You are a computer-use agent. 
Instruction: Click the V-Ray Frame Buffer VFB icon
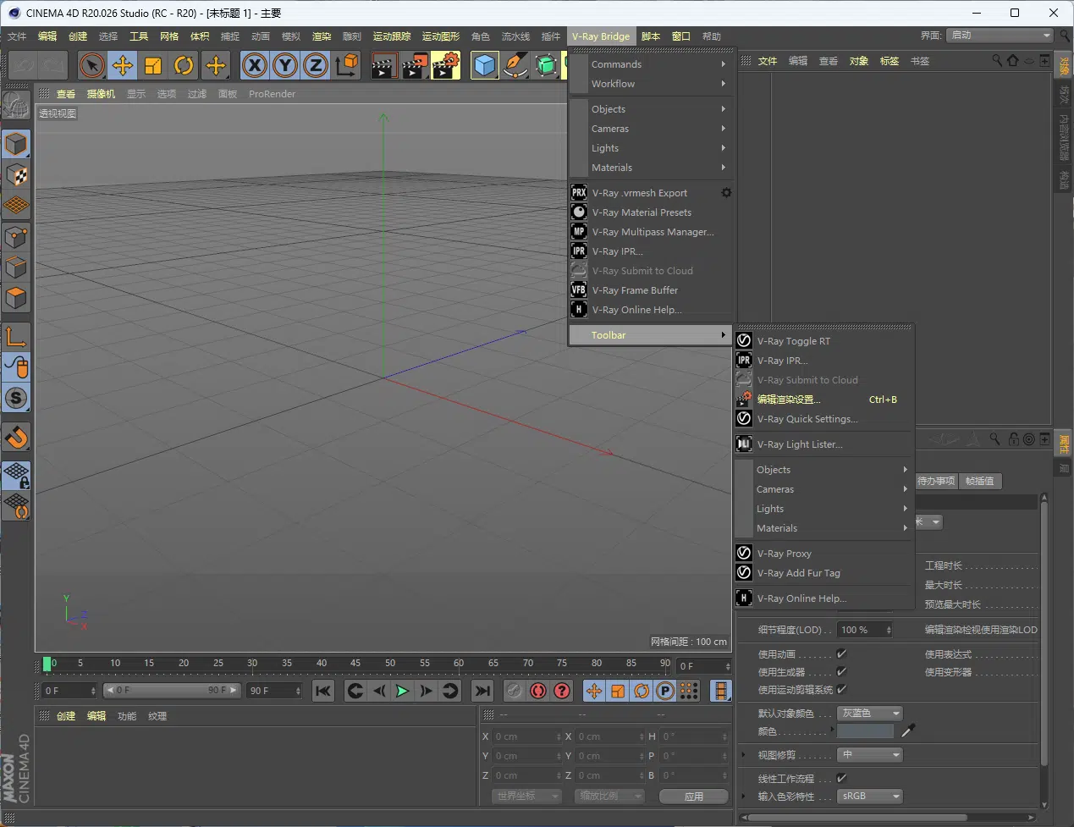pos(579,290)
